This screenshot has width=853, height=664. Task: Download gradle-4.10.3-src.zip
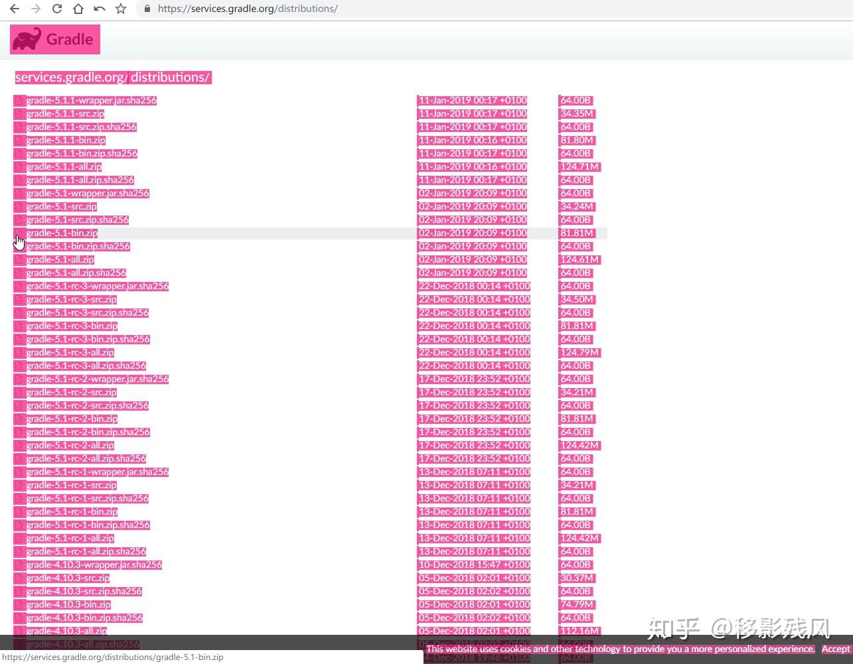pyautogui.click(x=68, y=578)
